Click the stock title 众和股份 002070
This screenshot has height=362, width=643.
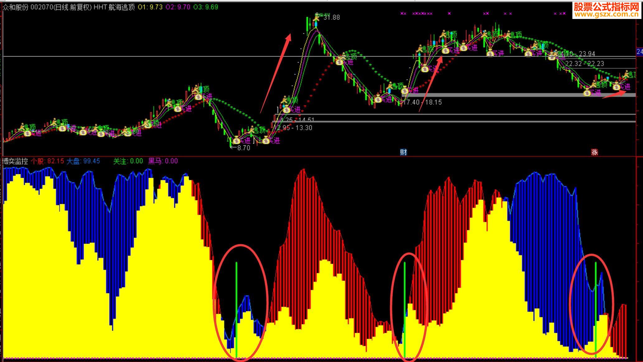point(27,7)
